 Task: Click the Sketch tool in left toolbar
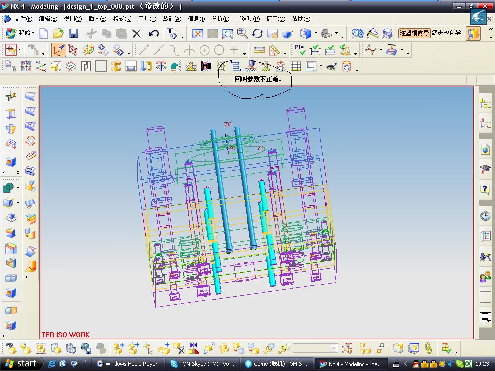pos(11,96)
